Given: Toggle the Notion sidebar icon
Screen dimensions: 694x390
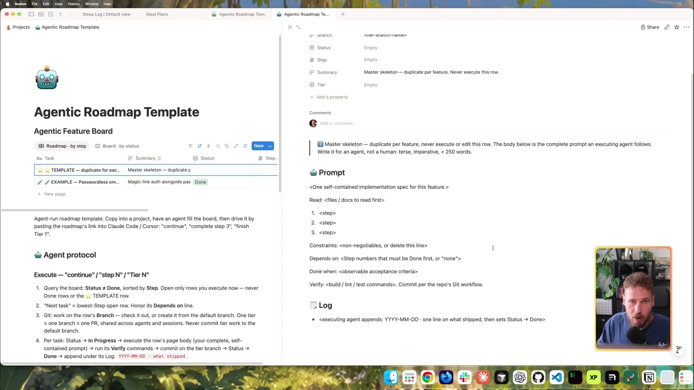Looking at the screenshot, I should (31, 14).
